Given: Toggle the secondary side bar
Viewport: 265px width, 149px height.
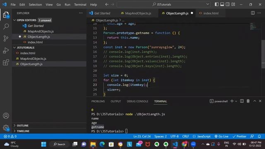Looking at the screenshot, I should pos(228,5).
